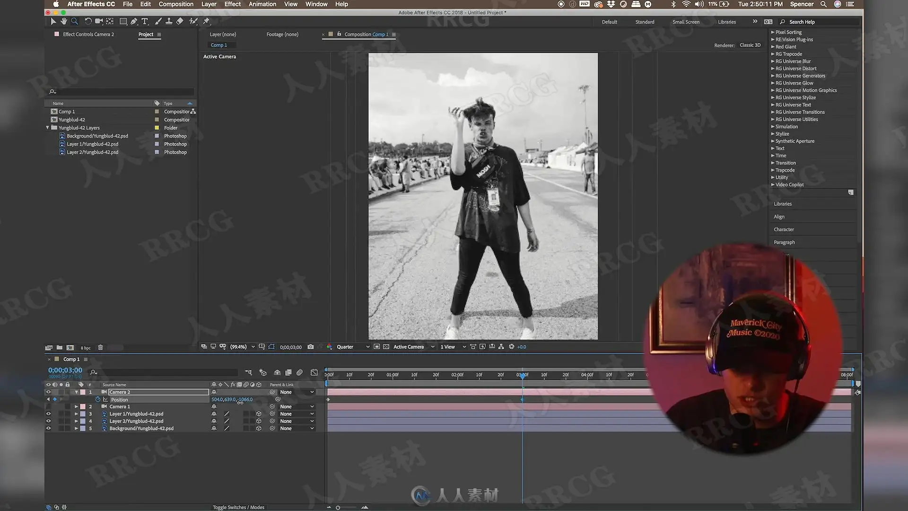Open the Quarter resolution dropdown

coord(353,347)
